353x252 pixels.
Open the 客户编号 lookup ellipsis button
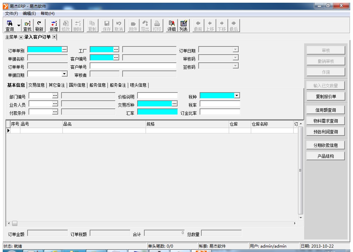[116, 58]
